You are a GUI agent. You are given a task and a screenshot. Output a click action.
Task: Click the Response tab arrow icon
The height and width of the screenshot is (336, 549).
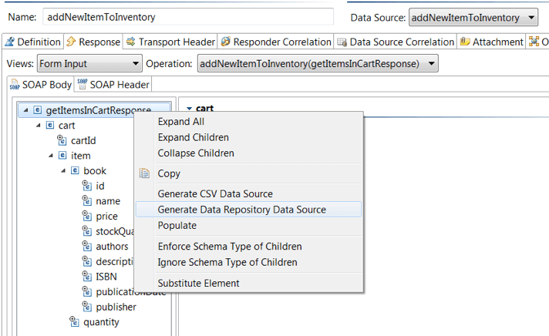[71, 42]
